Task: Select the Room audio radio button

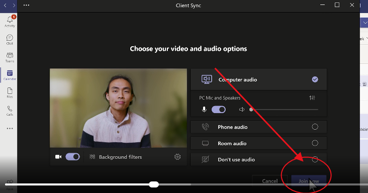Action: coord(315,143)
